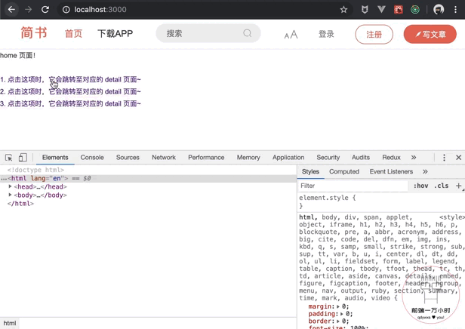Click the browser forward arrow
The image size is (465, 329).
click(28, 10)
